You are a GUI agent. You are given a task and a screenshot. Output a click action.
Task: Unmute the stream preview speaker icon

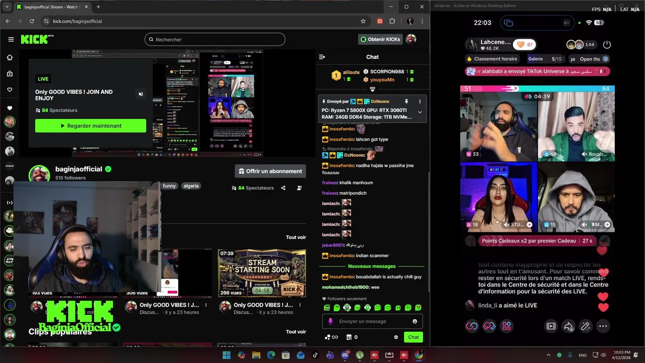click(x=141, y=94)
